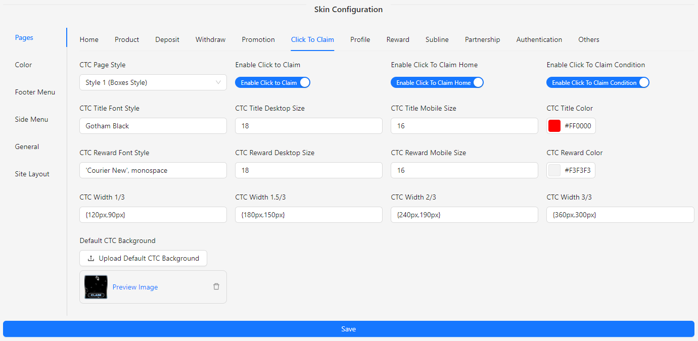Disable Enable Click To Claim Home switch
The width and height of the screenshot is (698, 341).
(437, 83)
